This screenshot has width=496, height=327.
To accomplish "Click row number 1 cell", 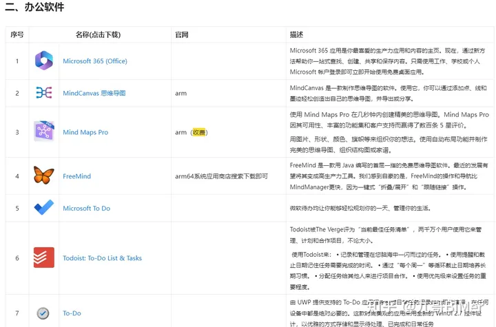I will click(17, 61).
